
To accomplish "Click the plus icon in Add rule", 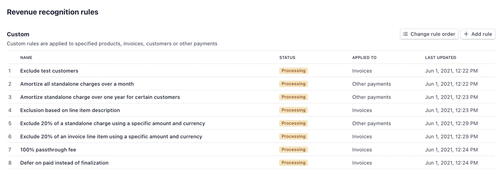I will [466, 34].
